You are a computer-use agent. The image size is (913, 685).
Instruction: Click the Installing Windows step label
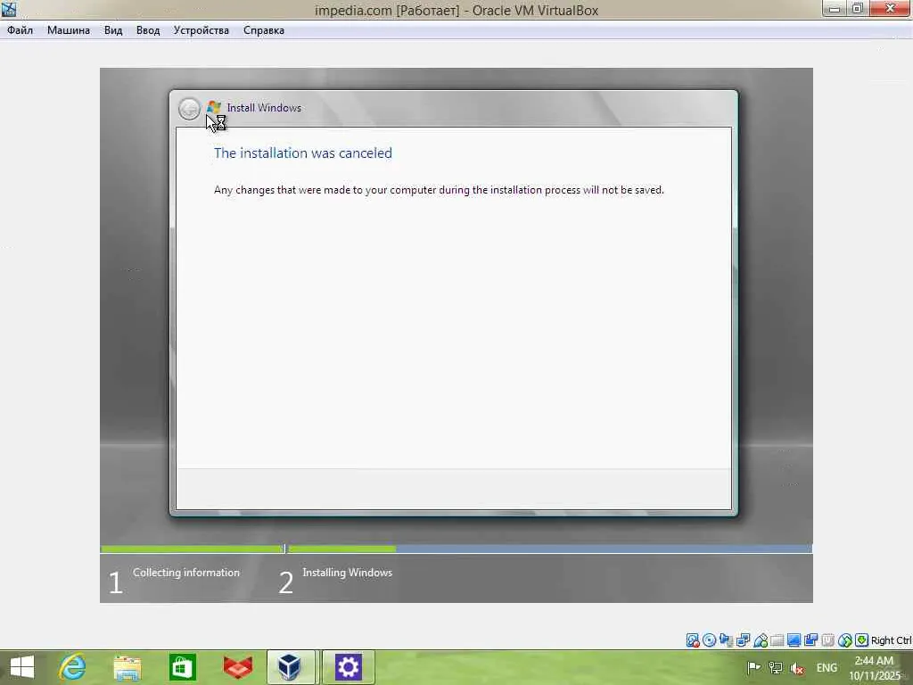coord(347,573)
